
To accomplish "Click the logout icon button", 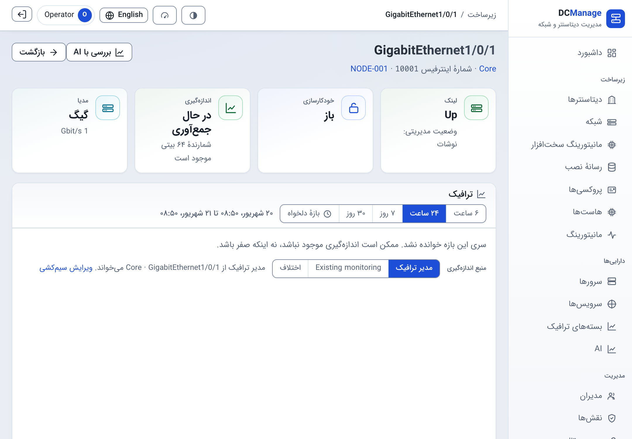I will 22,14.
